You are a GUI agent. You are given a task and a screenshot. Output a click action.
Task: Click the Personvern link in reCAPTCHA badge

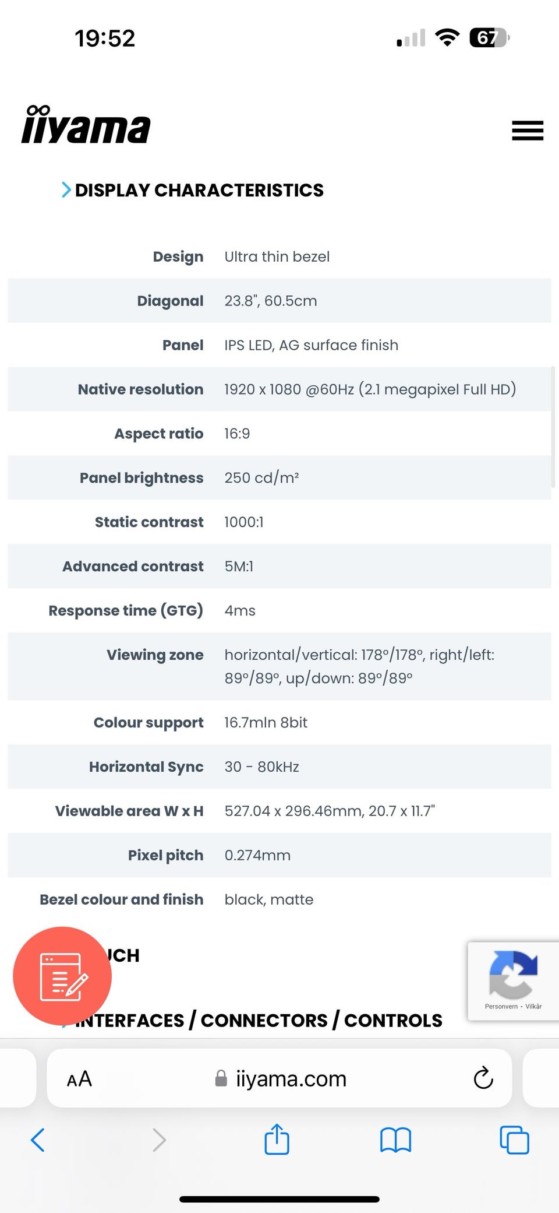[501, 1006]
